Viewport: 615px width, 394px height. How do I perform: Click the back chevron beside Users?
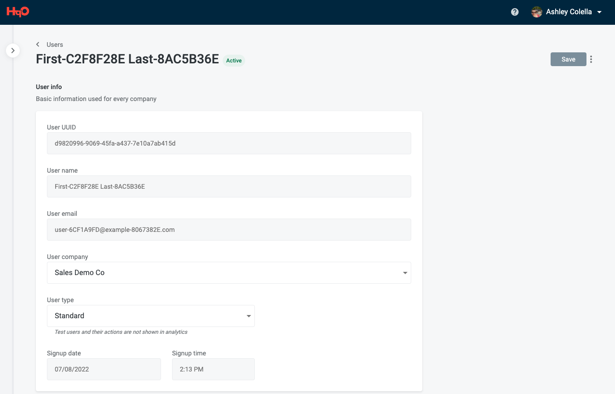coord(38,45)
